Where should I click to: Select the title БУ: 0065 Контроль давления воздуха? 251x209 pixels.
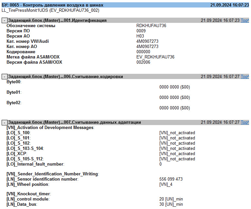(52, 5)
